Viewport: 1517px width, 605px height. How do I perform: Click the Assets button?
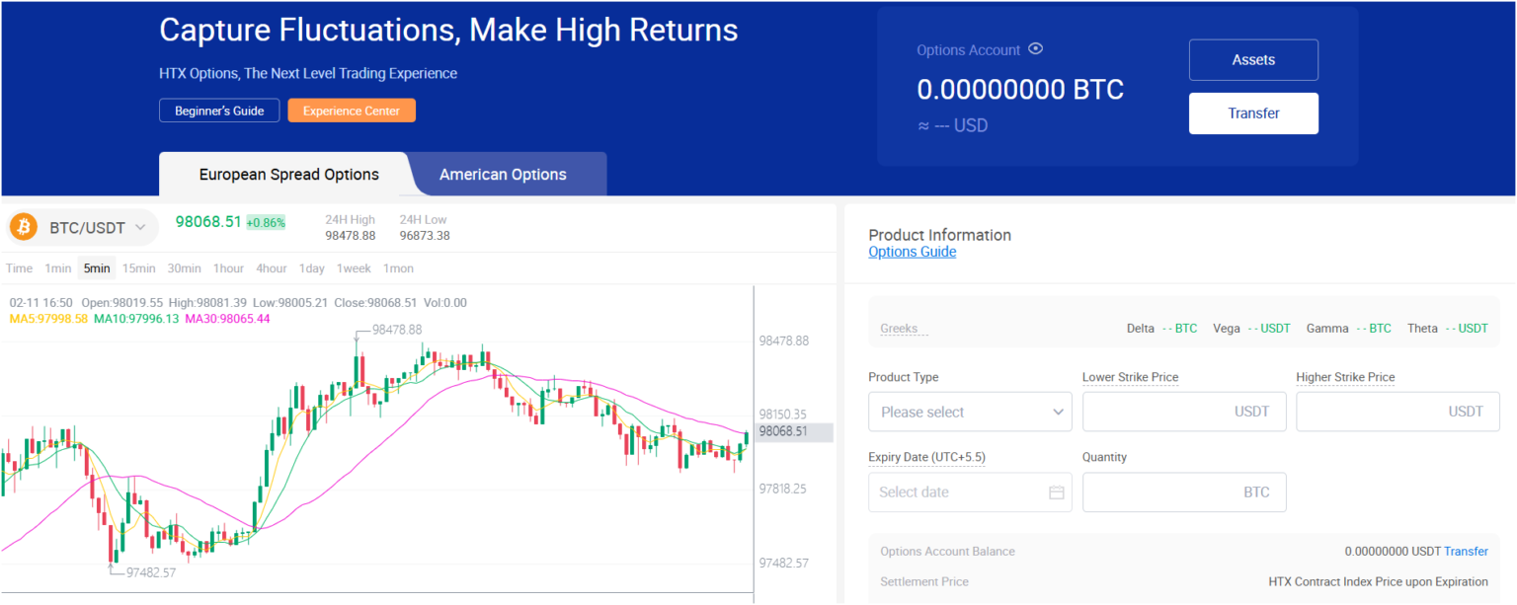pos(1253,60)
